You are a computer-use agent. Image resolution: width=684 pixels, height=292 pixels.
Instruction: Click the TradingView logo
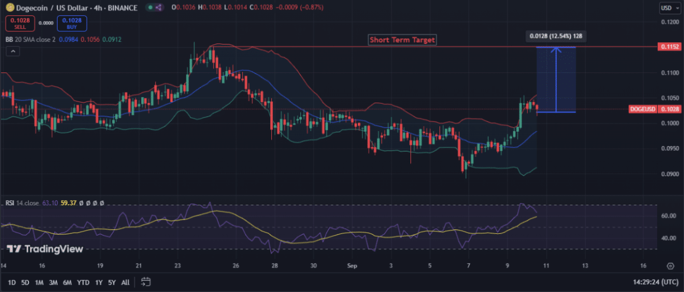coord(45,249)
